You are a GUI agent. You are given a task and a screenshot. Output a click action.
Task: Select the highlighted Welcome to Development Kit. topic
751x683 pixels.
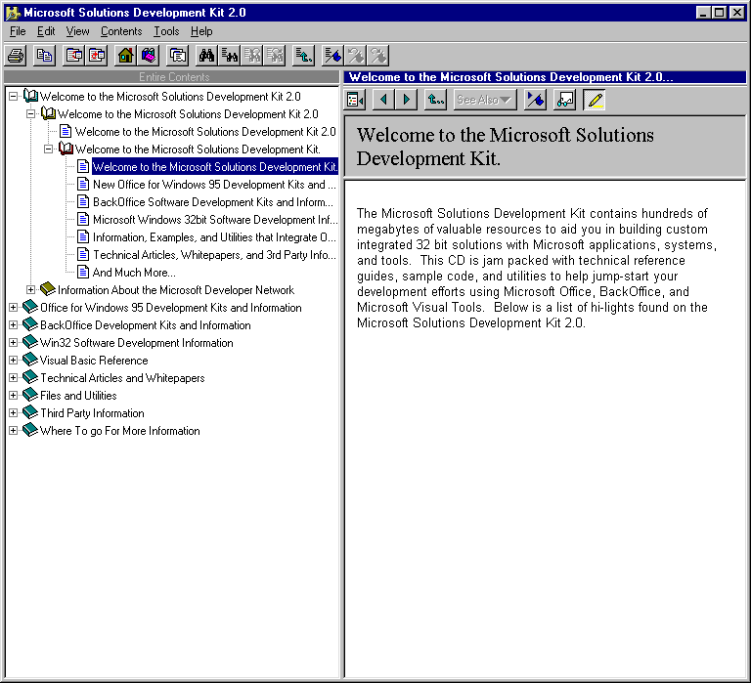click(x=215, y=166)
